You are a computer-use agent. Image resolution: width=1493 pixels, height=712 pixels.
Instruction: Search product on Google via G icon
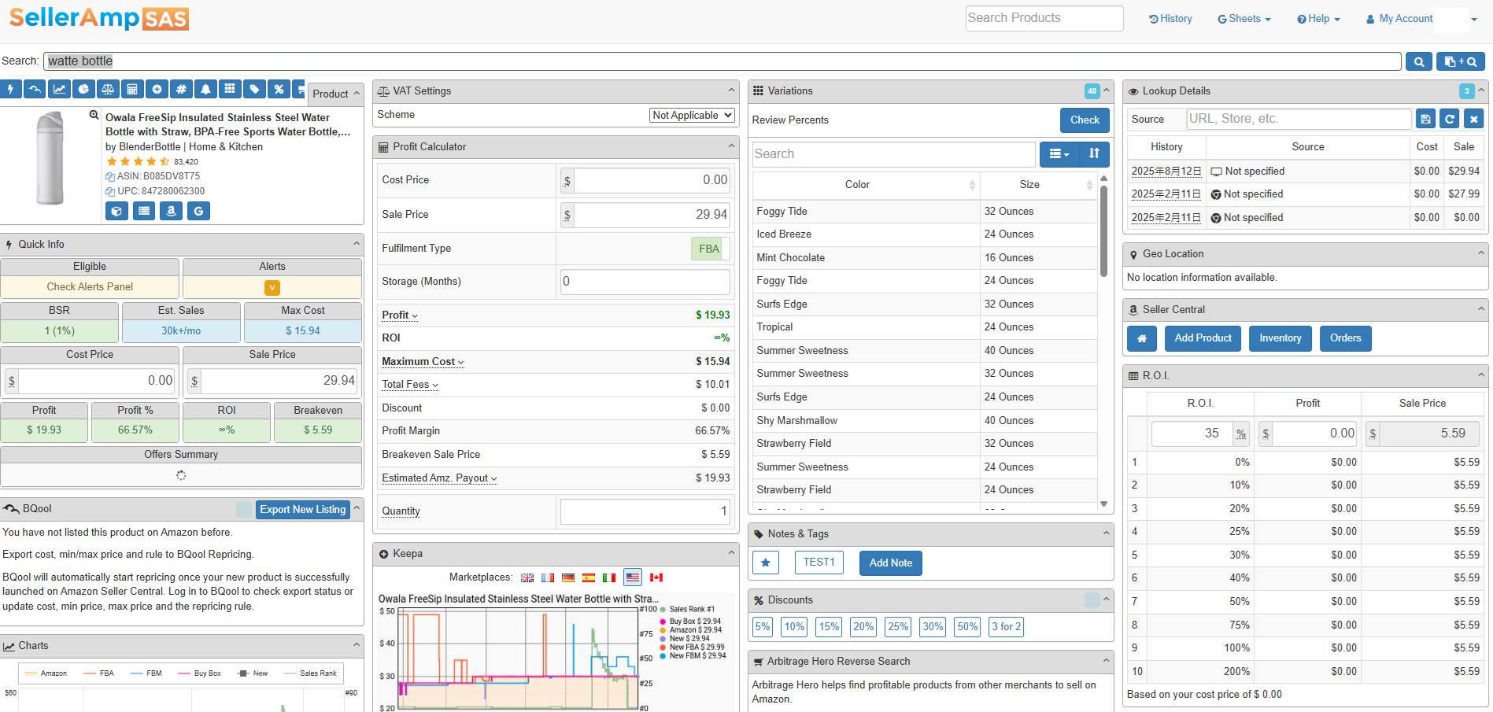pos(198,211)
